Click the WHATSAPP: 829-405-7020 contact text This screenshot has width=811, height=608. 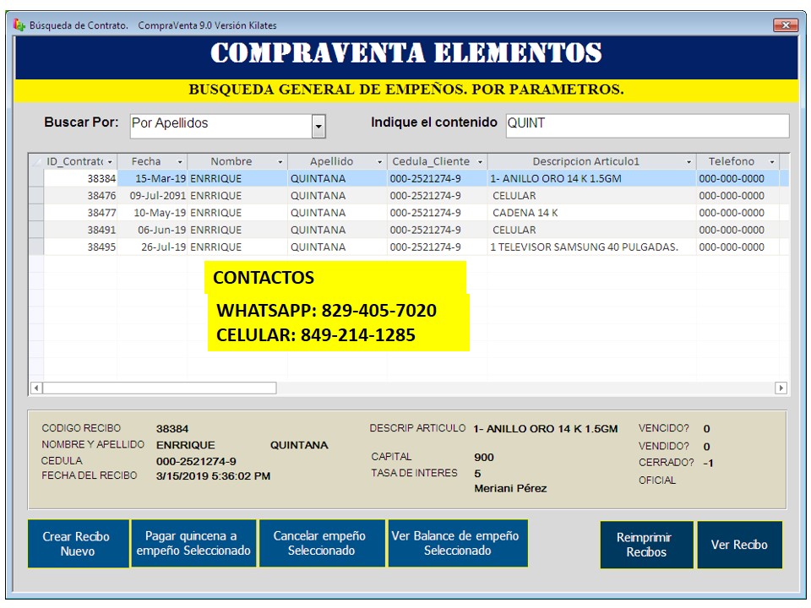coord(326,310)
